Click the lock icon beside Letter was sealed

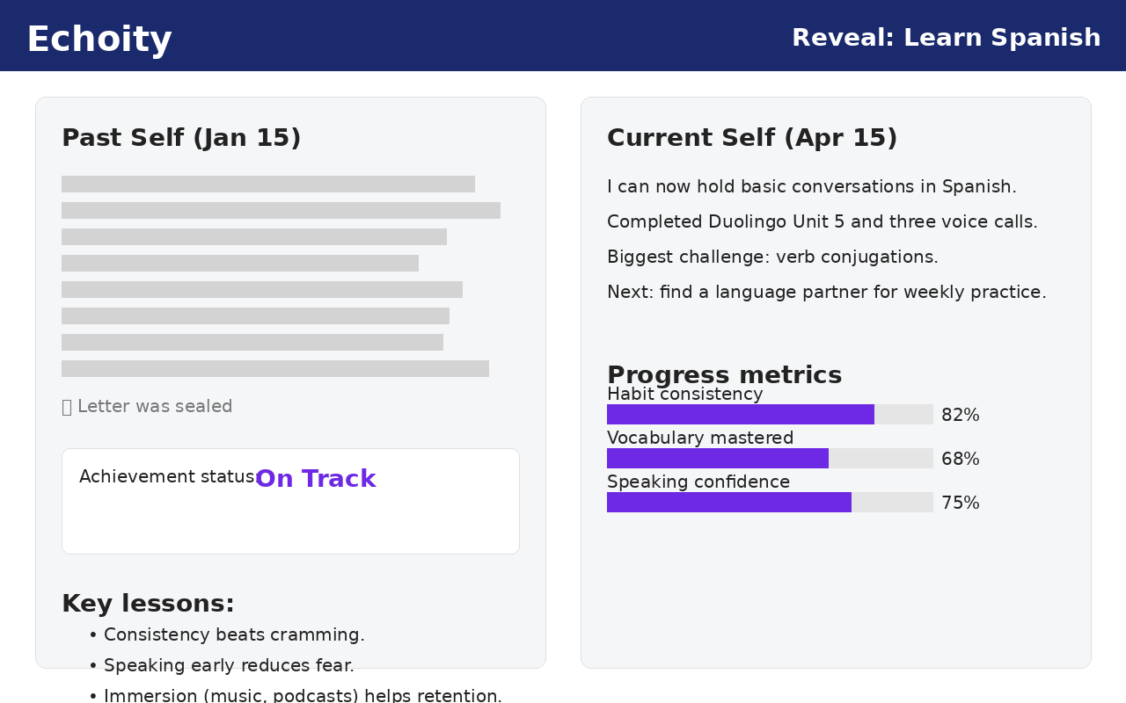click(x=67, y=407)
